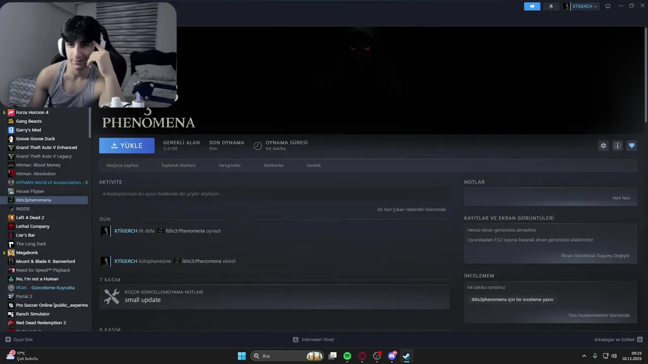Click Oyun Ekle add game button

[x=19, y=340]
